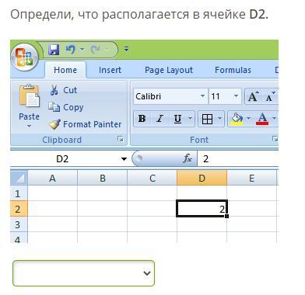Click cell D2 containing 2
Screen dimensions: 305x295
[202, 209]
